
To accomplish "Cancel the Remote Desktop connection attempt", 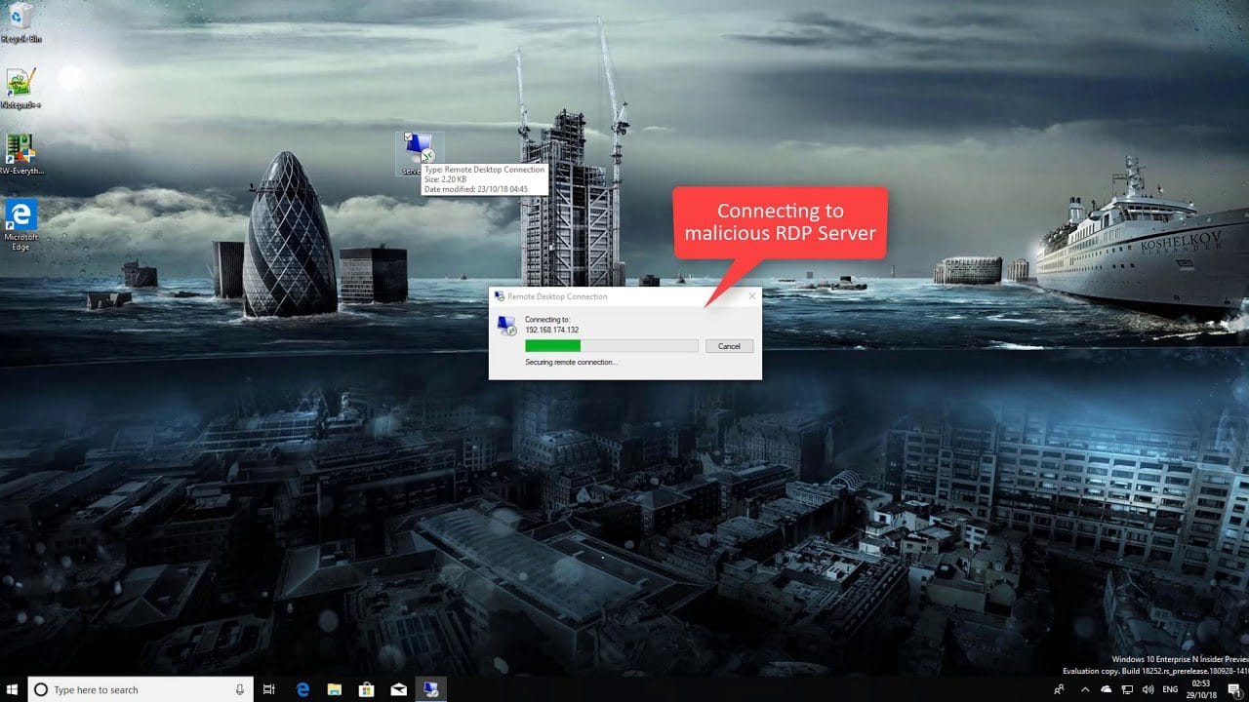I will pos(729,346).
